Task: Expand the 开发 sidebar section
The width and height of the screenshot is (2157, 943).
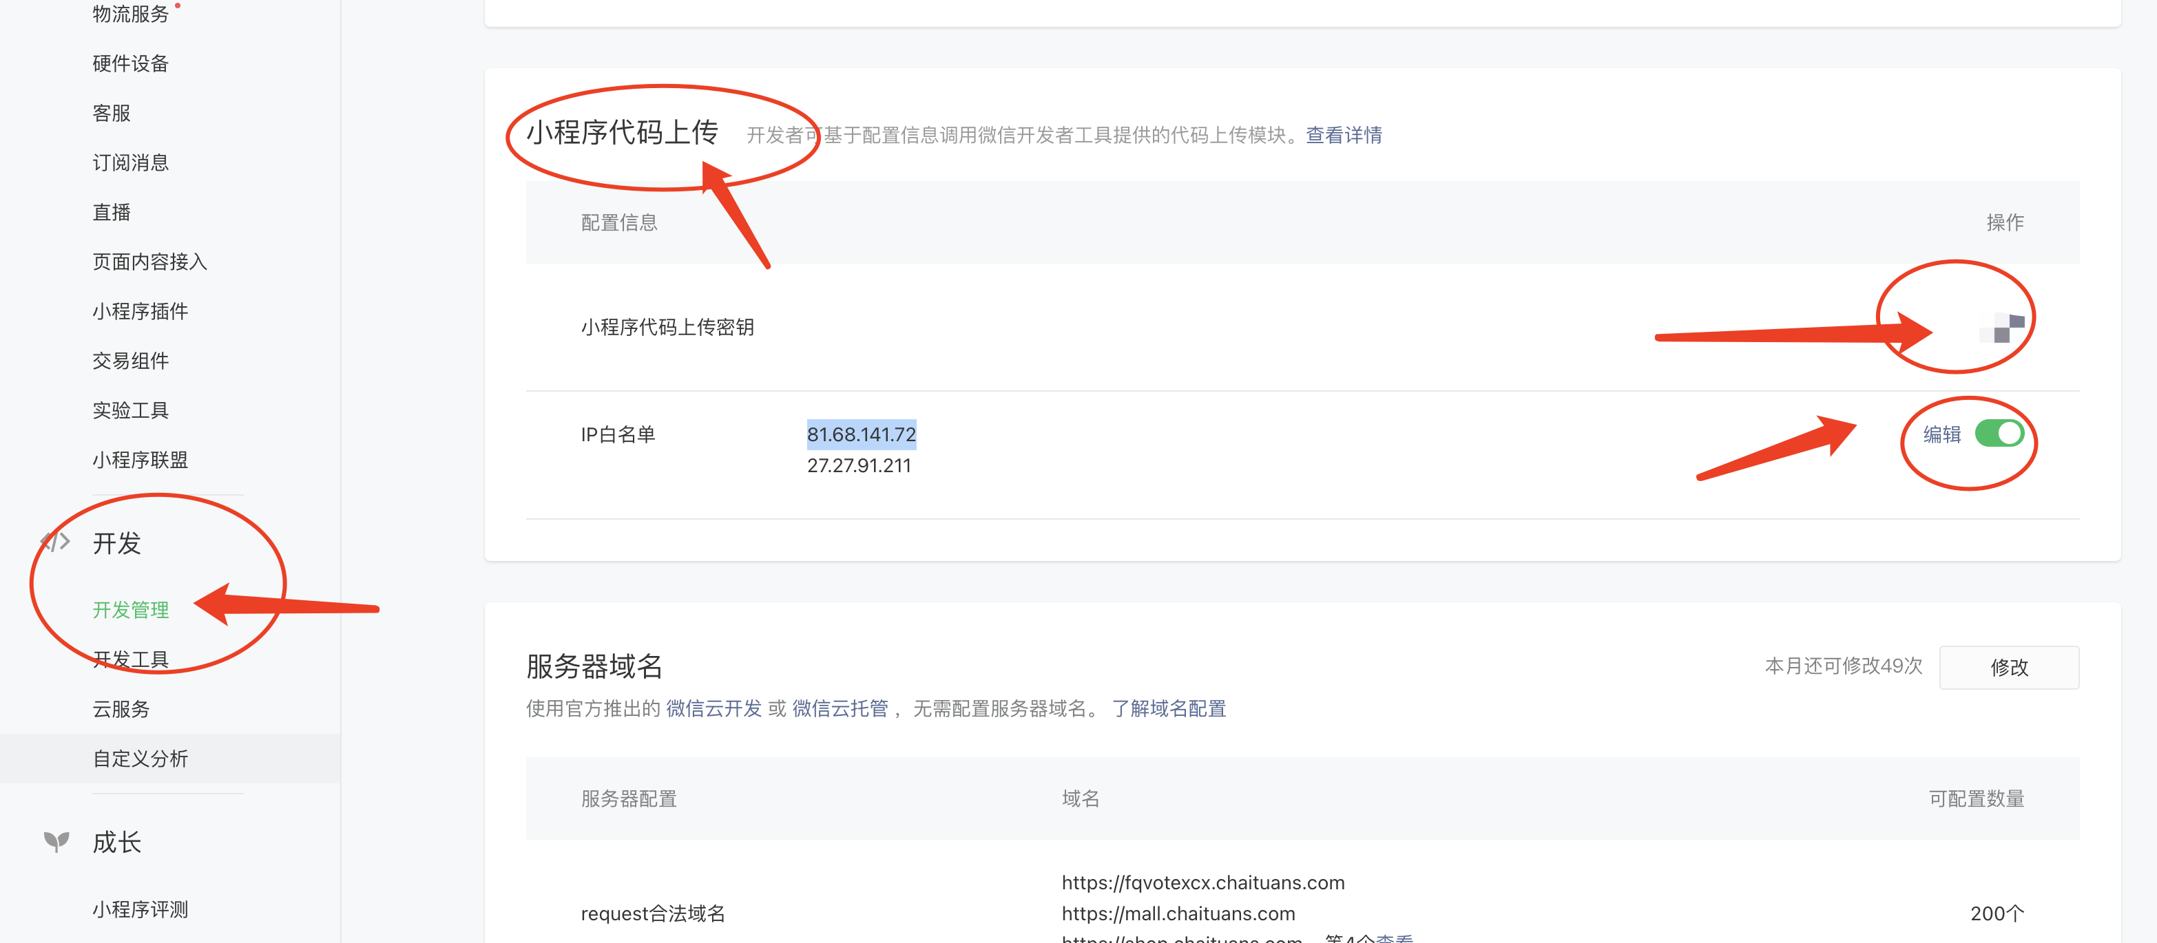Action: [x=116, y=543]
